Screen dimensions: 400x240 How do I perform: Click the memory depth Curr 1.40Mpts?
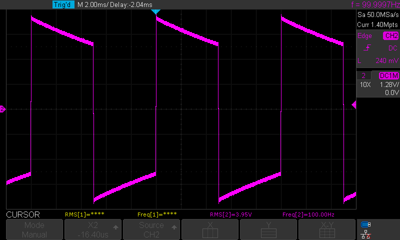(377, 24)
